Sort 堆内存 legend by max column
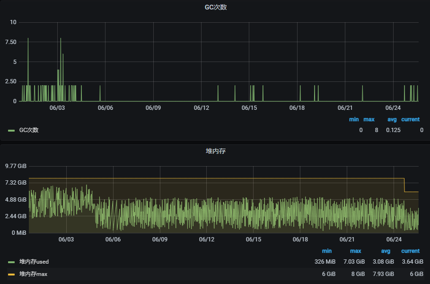Screen dimensions: 430x284 point(355,251)
